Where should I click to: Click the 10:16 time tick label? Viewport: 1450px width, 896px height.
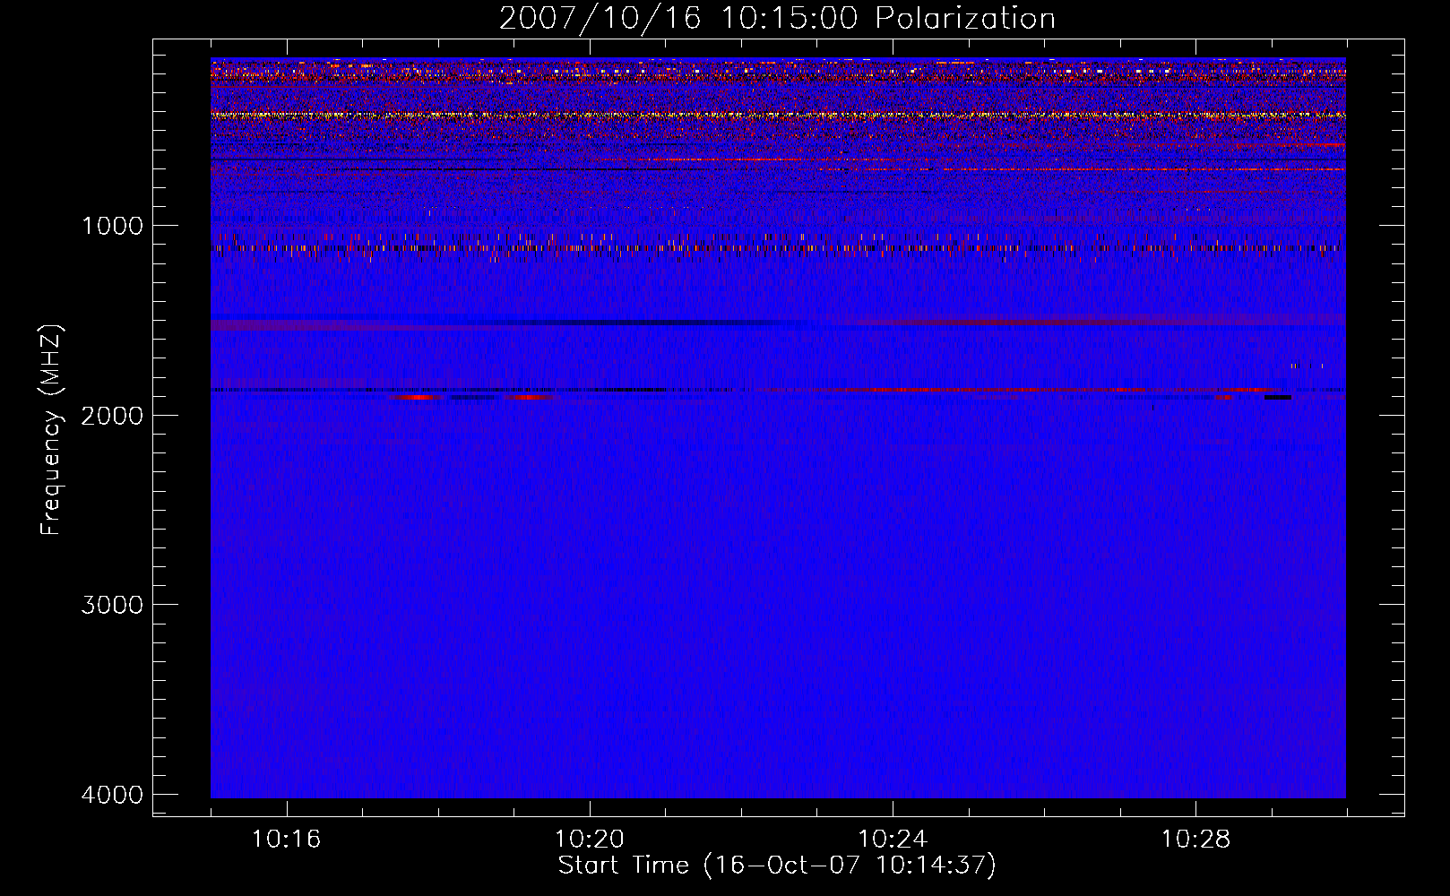click(x=286, y=839)
